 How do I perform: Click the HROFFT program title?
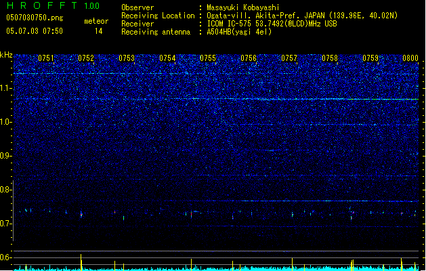point(42,5)
